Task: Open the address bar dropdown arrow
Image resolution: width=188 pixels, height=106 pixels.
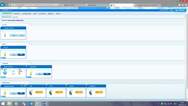Action: pyautogui.click(x=56, y=5)
